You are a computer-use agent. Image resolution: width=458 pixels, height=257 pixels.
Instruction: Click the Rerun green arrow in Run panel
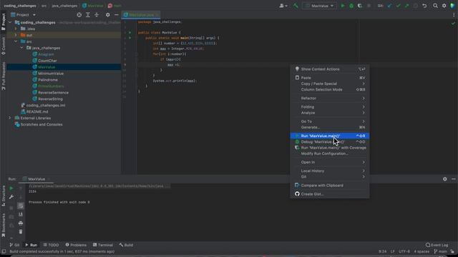coord(11,188)
